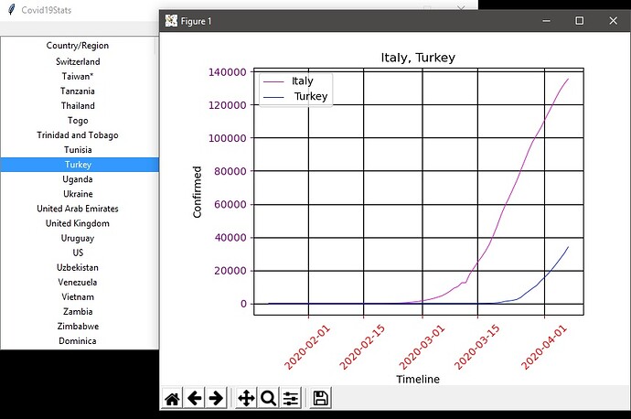The width and height of the screenshot is (631, 419).
Task: Activate the Zoom to rectangle tool
Action: point(268,398)
